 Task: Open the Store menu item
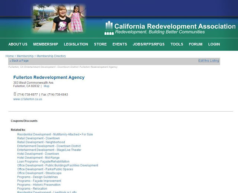tap(100, 44)
